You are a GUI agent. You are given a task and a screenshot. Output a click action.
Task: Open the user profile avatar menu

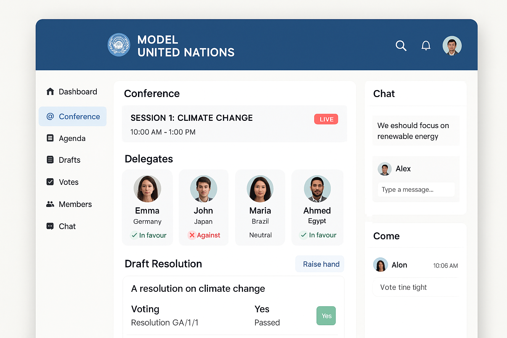(x=452, y=46)
